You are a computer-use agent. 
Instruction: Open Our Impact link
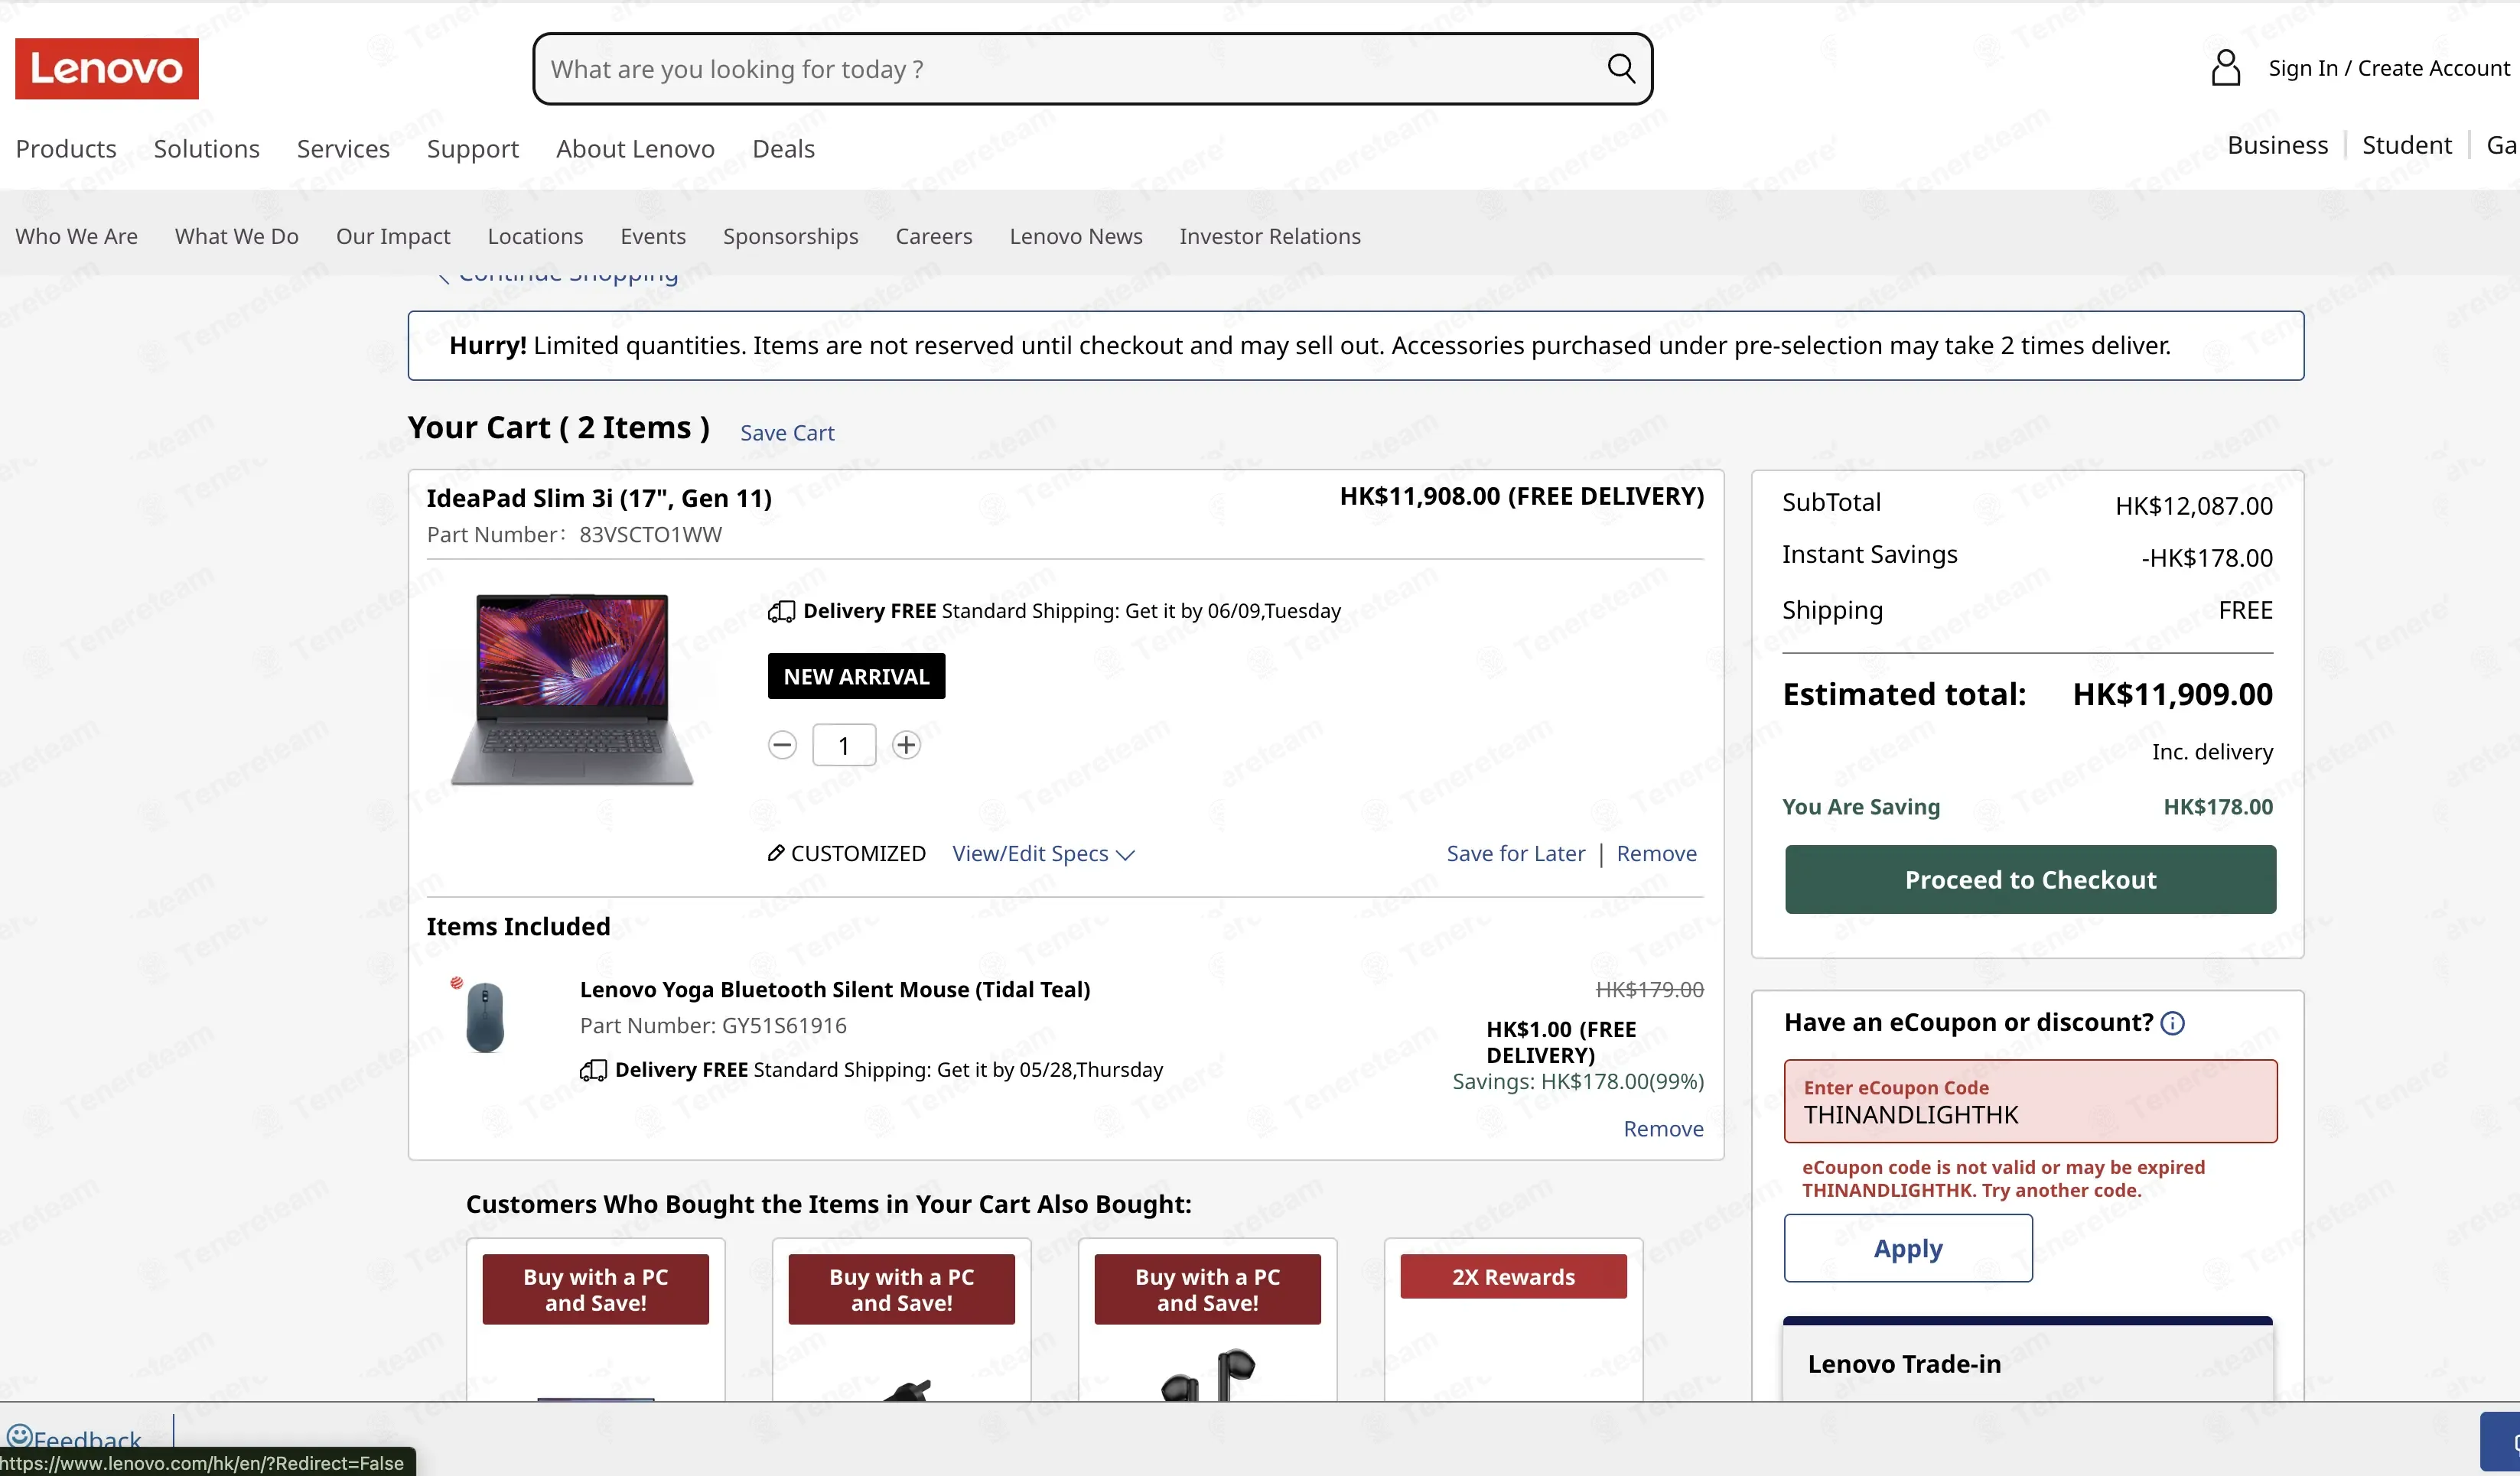[393, 236]
